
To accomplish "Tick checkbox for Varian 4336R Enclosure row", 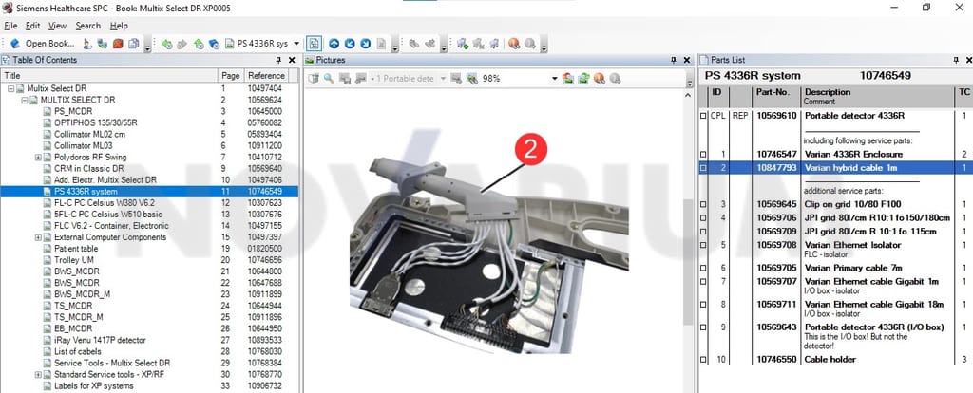I will (703, 155).
